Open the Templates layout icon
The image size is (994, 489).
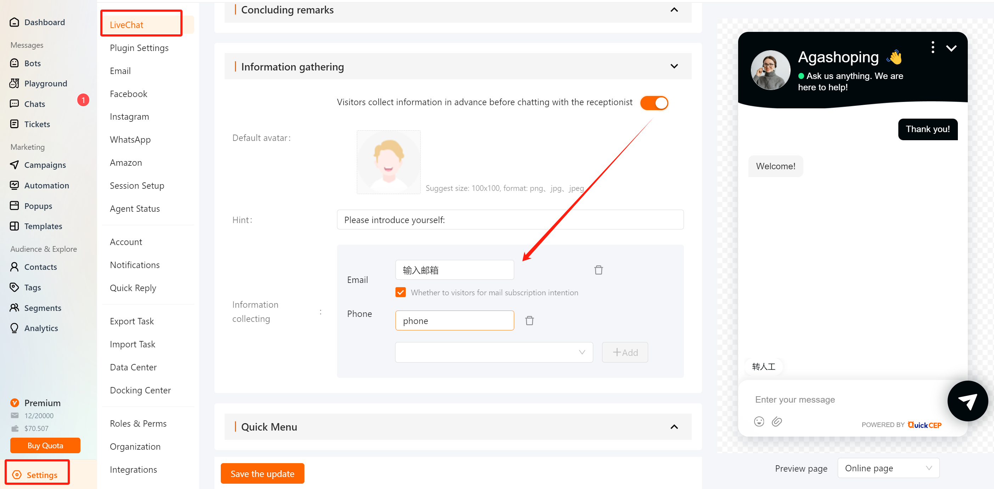(x=14, y=226)
